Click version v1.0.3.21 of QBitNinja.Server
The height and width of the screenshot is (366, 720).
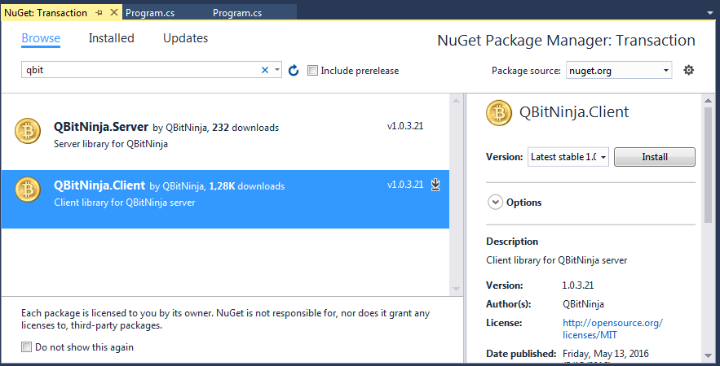tap(405, 126)
